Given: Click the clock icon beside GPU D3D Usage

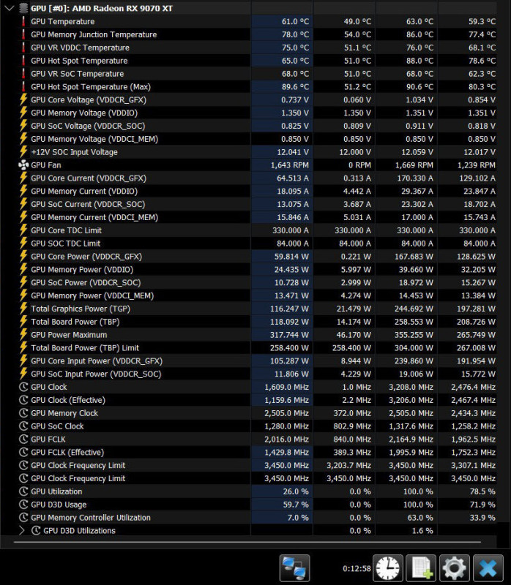Looking at the screenshot, I should click(23, 505).
